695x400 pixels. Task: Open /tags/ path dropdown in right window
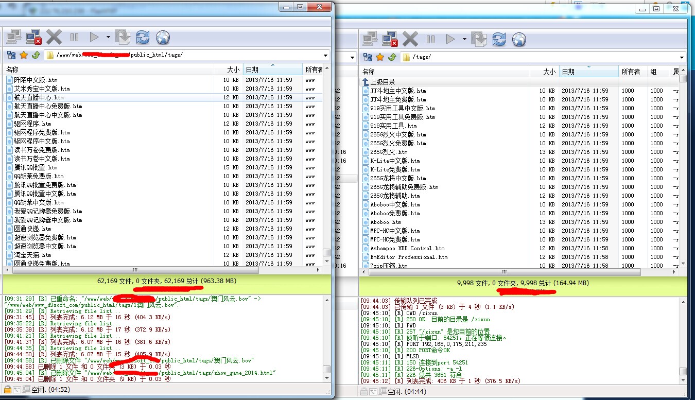tap(682, 57)
